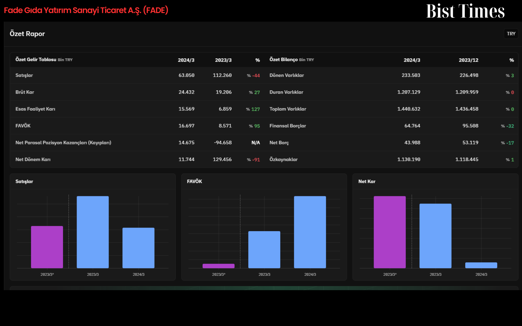This screenshot has height=326, width=522.
Task: Click Özet Gelir Tablosu header
Action: 36,60
